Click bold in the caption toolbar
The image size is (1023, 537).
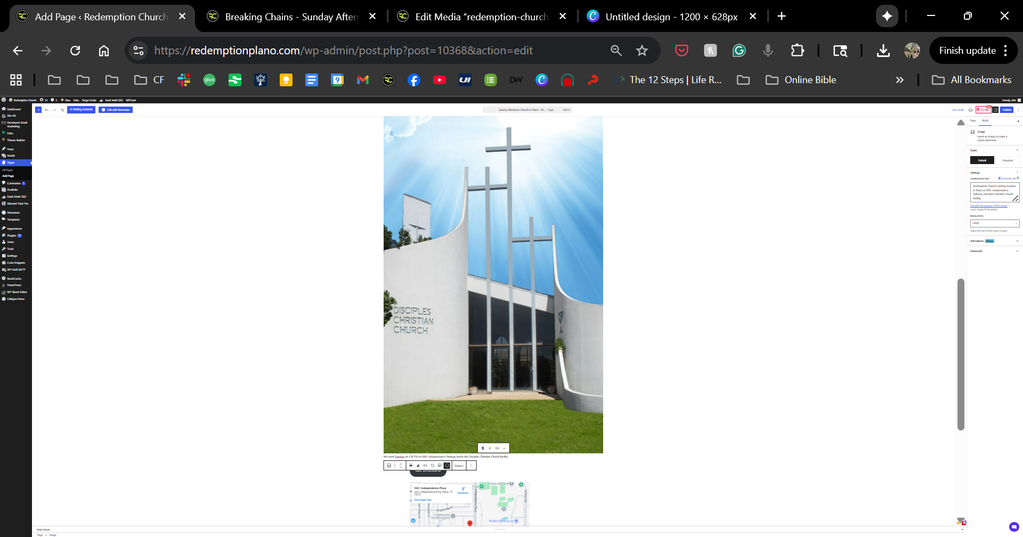click(483, 448)
